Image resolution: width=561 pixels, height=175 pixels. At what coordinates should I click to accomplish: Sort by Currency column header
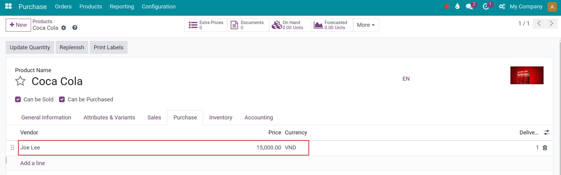(296, 133)
